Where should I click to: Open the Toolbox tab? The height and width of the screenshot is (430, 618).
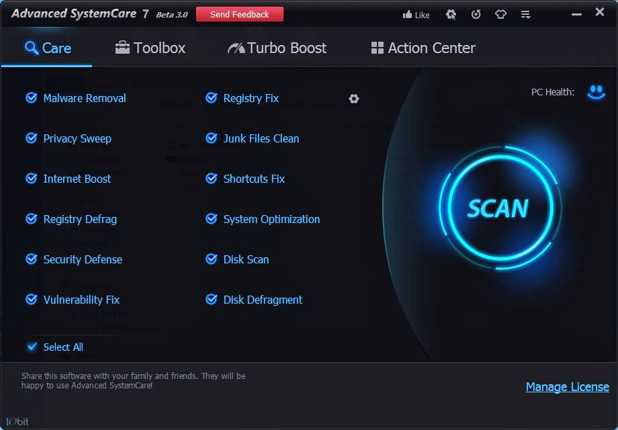(x=150, y=48)
